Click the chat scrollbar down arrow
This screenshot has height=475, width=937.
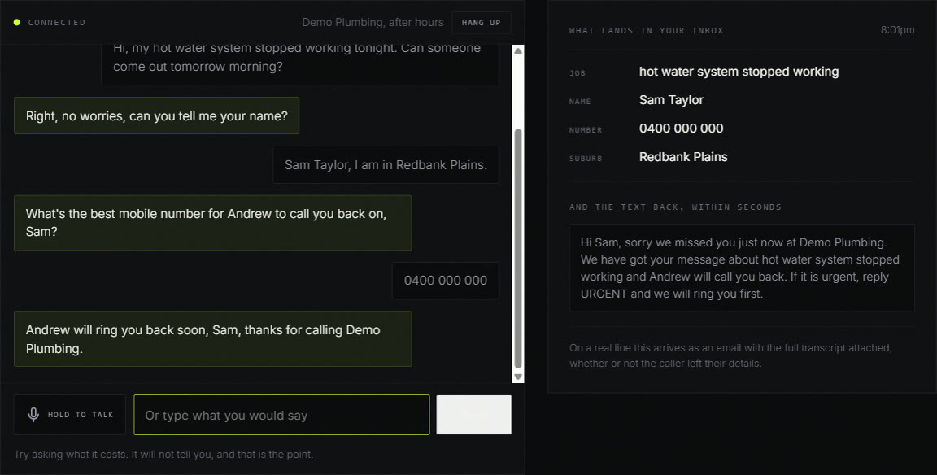tap(518, 377)
